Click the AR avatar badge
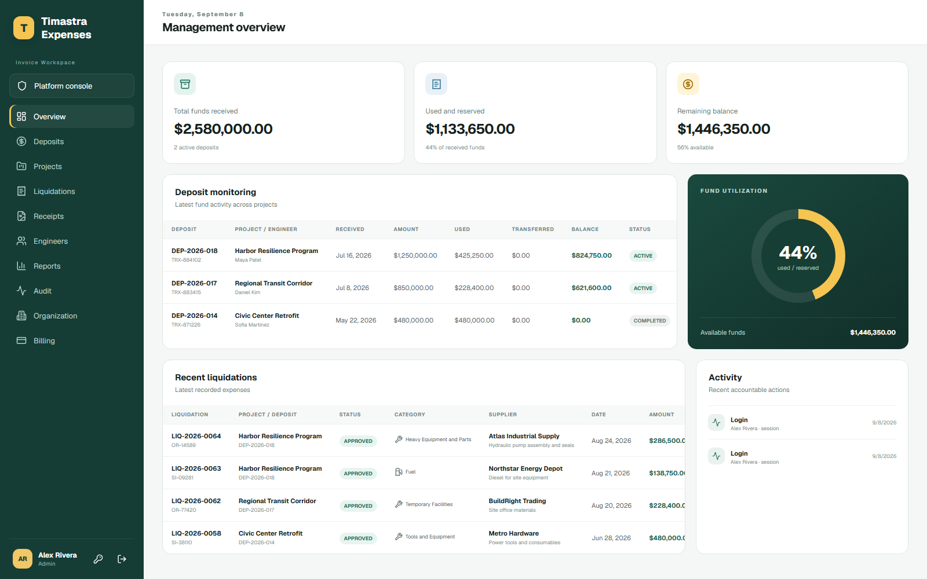927x579 pixels. [x=23, y=559]
